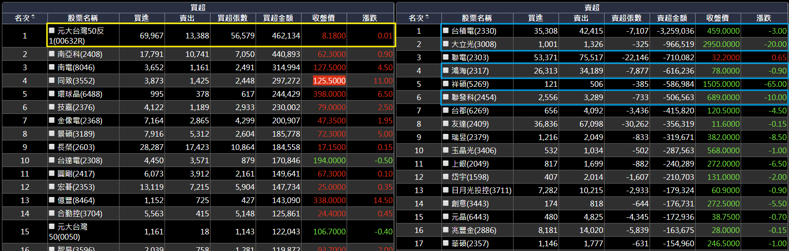Tick checkbox for 南亞科(2408)
The width and height of the screenshot is (789, 251).
52,54
